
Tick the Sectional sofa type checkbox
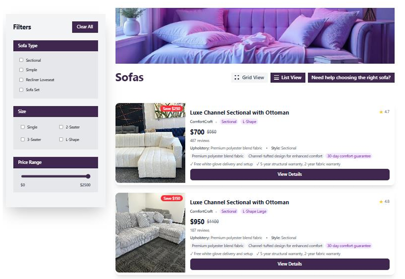(x=21, y=60)
